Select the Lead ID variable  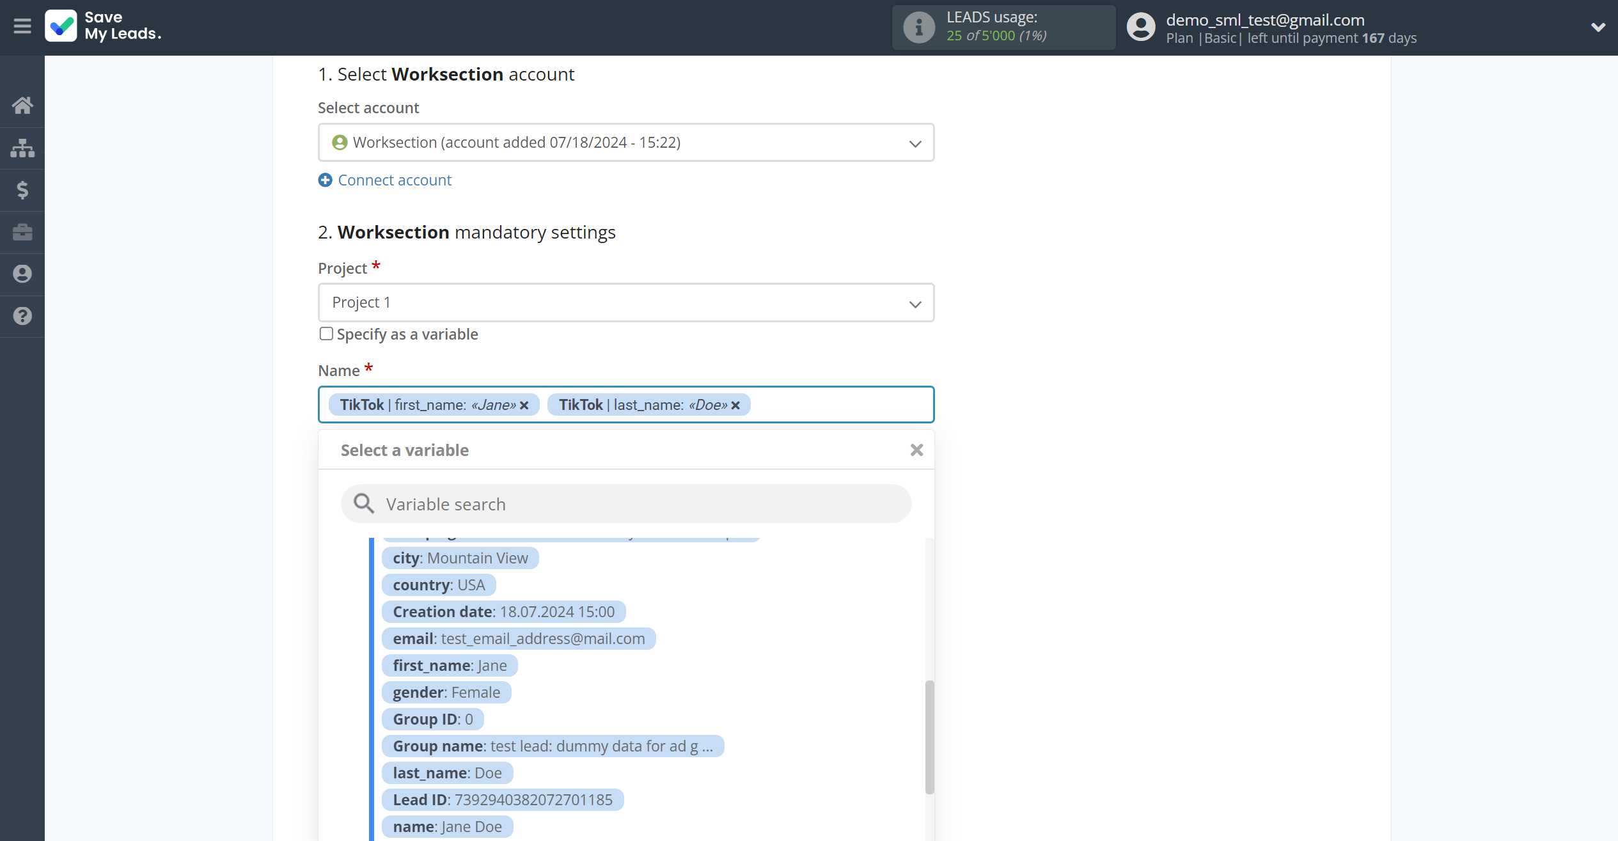tap(503, 800)
